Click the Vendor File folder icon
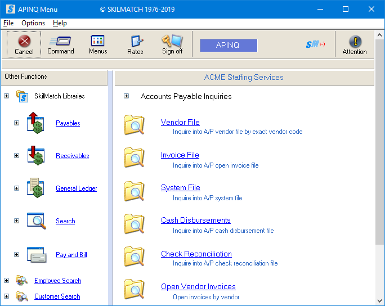Image resolution: width=385 pixels, height=306 pixels. point(134,125)
